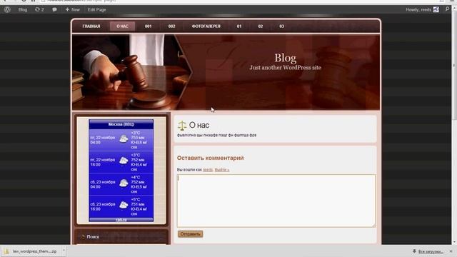The image size is (457, 257).
Task: Open the 03 menu item
Action: [281, 26]
